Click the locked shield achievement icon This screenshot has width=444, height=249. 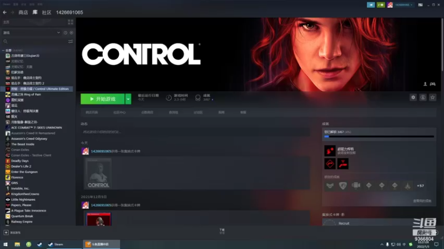[343, 185]
